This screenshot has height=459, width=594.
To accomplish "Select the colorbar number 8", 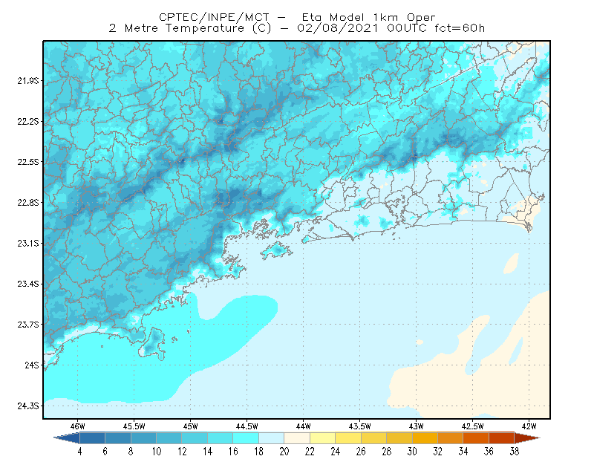I will click(x=131, y=452).
